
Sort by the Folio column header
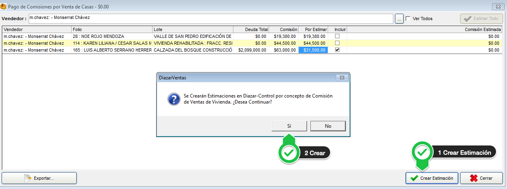[112, 29]
